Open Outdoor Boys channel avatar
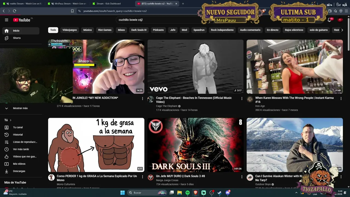Screen dimensions: 350x197 click(250, 178)
